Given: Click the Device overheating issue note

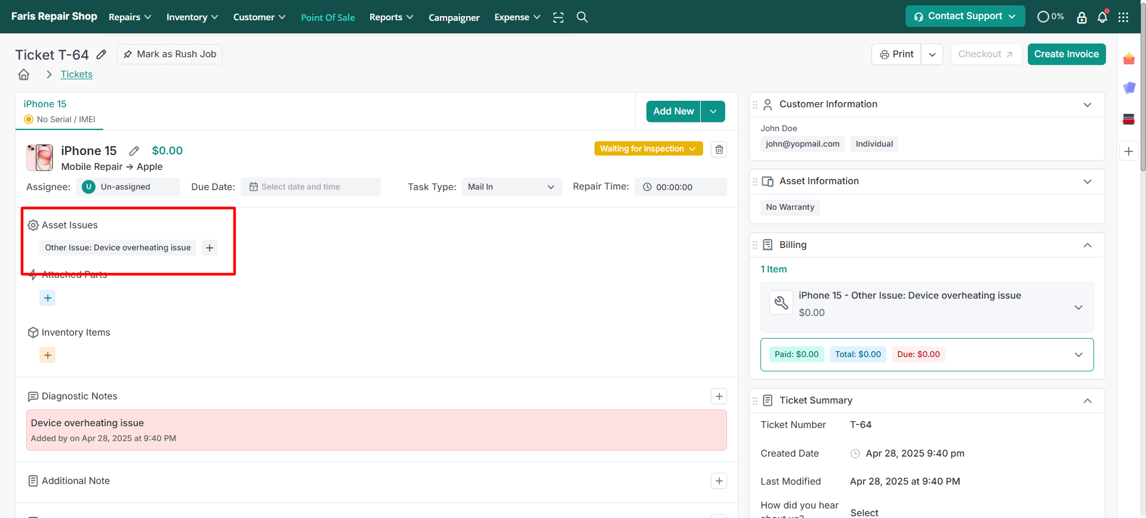Looking at the screenshot, I should pos(377,430).
